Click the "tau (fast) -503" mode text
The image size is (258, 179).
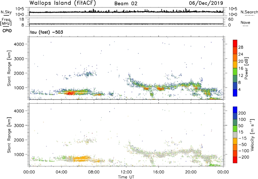click(x=46, y=32)
